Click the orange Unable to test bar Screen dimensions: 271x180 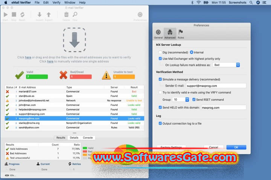click(x=124, y=76)
